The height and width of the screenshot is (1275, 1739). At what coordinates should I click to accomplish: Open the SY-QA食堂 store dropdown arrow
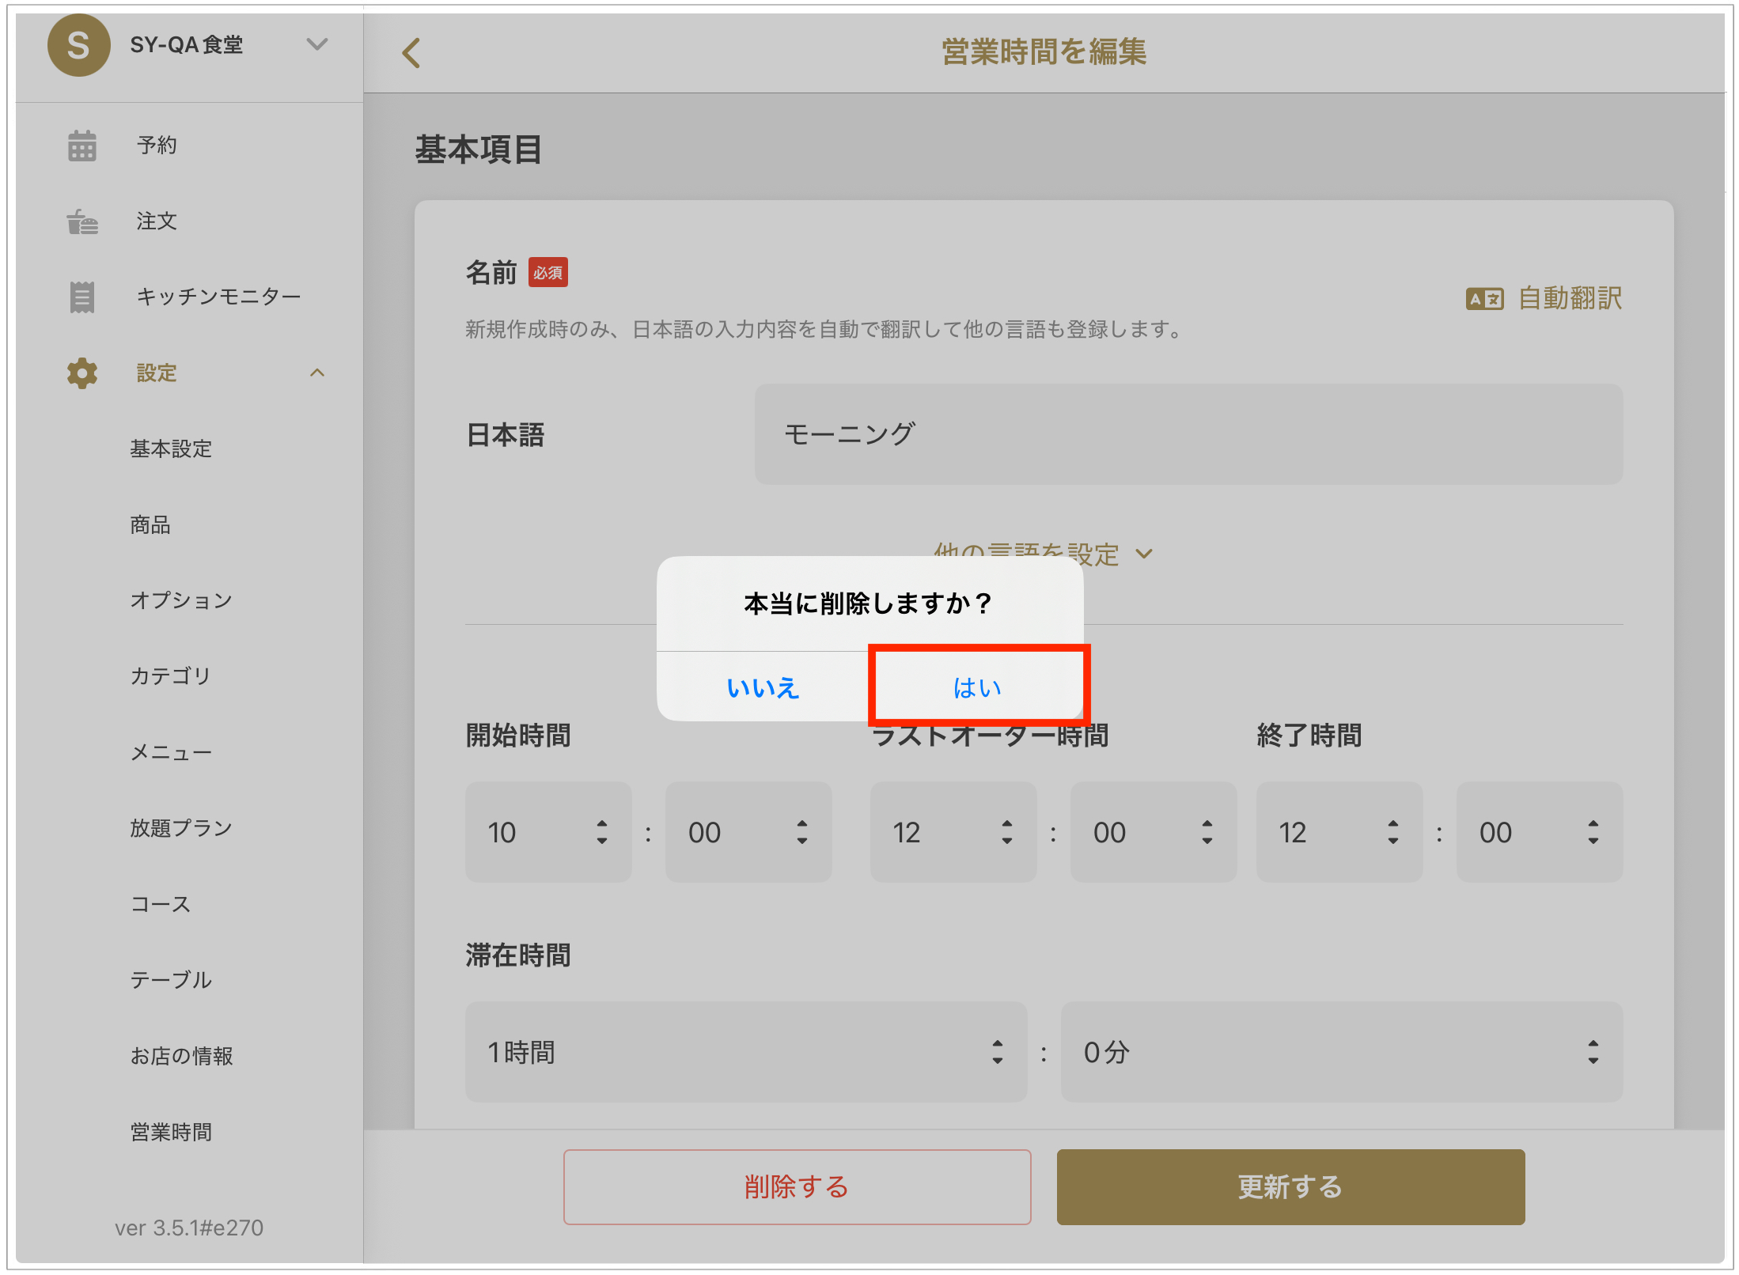(x=317, y=44)
